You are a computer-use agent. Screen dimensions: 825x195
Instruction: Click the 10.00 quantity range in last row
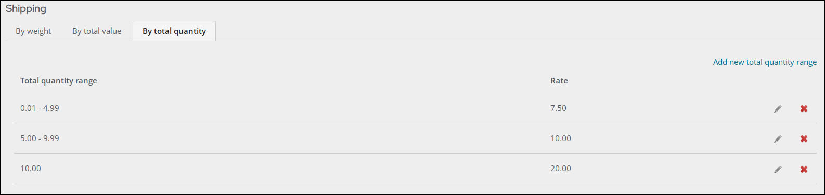tap(31, 169)
